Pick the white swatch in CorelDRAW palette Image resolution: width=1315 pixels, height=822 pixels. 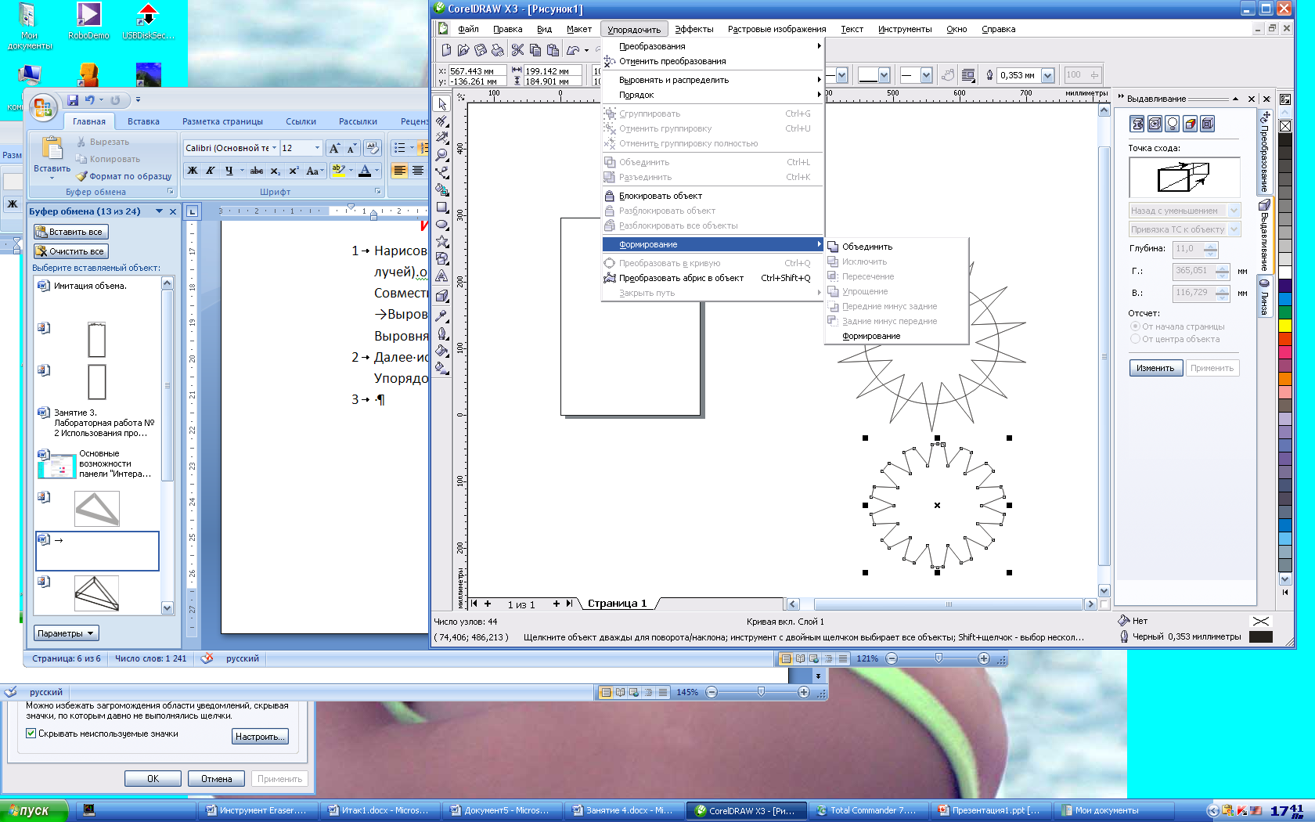[x=1285, y=272]
